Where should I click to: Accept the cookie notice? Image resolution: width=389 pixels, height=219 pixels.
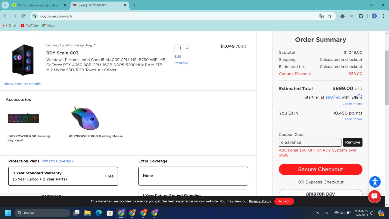[x=284, y=201]
